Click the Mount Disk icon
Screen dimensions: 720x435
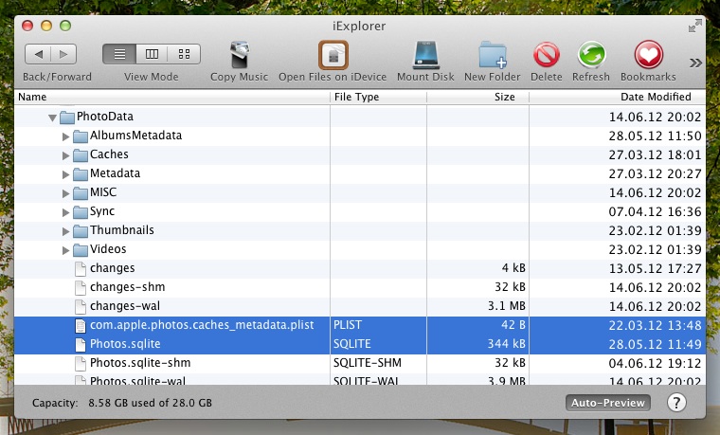(x=426, y=55)
